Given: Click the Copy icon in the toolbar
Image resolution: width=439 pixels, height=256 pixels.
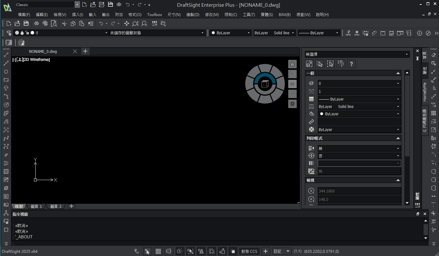Looking at the screenshot, I should coord(73,23).
